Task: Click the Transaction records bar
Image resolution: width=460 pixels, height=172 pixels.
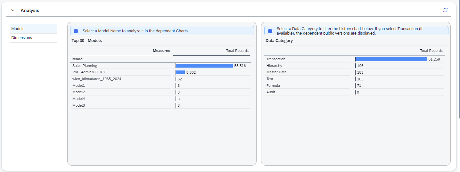Action: (391, 59)
